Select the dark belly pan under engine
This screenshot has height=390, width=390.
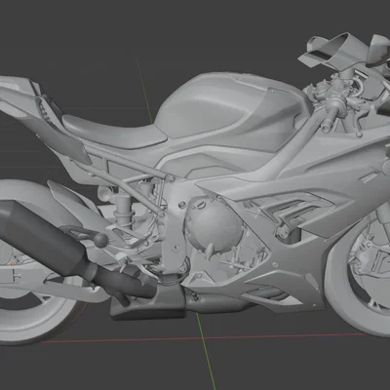148,304
